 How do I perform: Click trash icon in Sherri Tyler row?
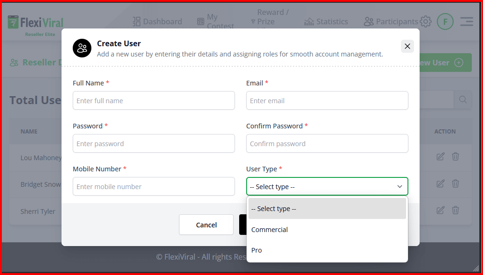455,211
